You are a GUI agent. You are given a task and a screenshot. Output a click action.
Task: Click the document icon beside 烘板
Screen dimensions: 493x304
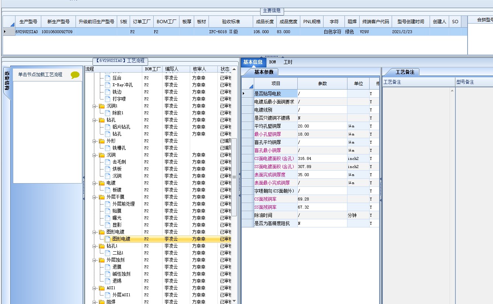(x=108, y=169)
